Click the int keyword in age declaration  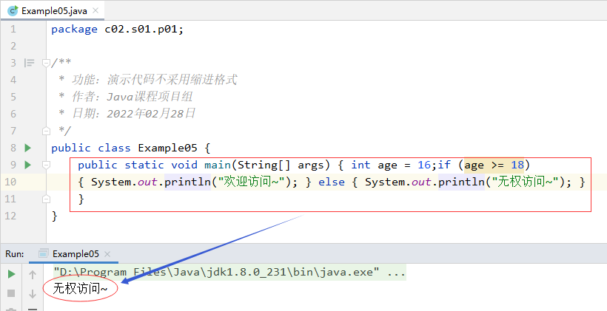point(360,165)
